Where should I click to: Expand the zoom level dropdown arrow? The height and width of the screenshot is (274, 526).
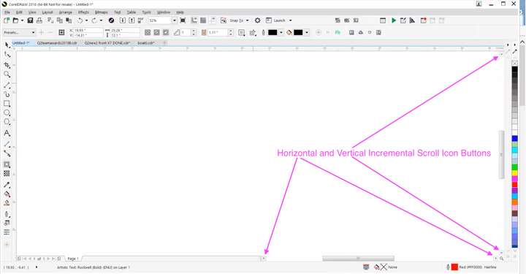coord(174,20)
